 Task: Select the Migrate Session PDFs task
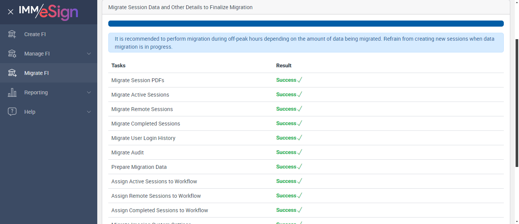138,80
